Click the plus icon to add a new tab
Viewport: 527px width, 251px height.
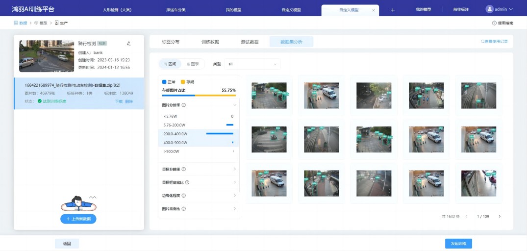coord(393,10)
